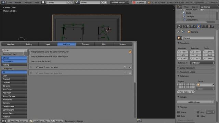
Task: Click the Blender logo icon in header
Action: pyautogui.click(x=149, y=2)
